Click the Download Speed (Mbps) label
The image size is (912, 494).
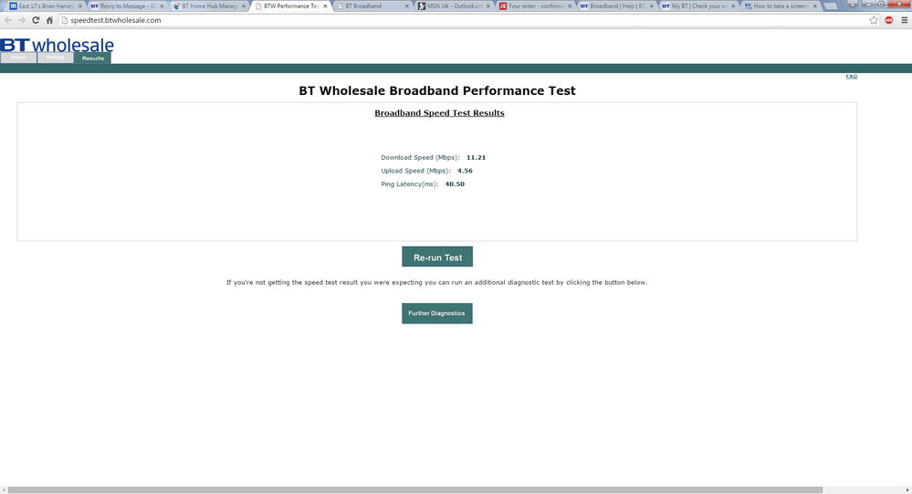coord(420,157)
